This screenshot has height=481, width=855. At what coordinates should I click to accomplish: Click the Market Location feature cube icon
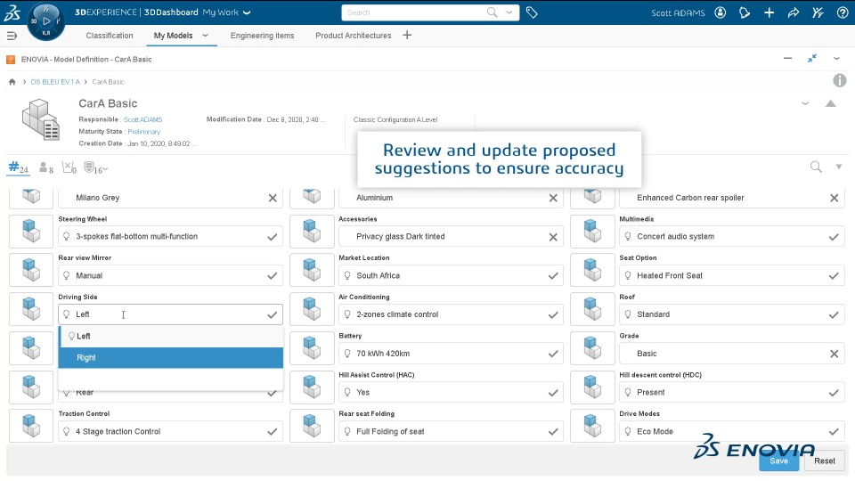click(312, 270)
